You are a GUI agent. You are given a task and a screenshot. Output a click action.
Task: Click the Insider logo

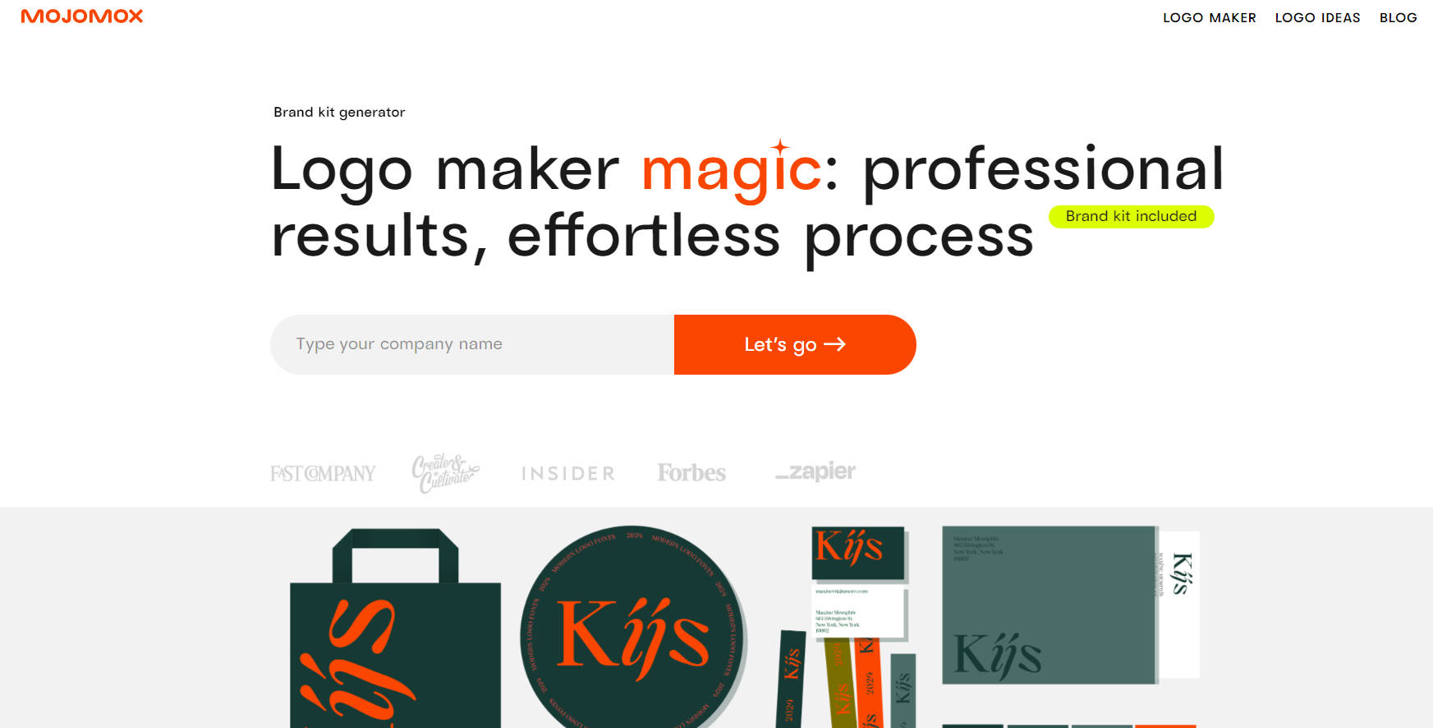pyautogui.click(x=568, y=473)
